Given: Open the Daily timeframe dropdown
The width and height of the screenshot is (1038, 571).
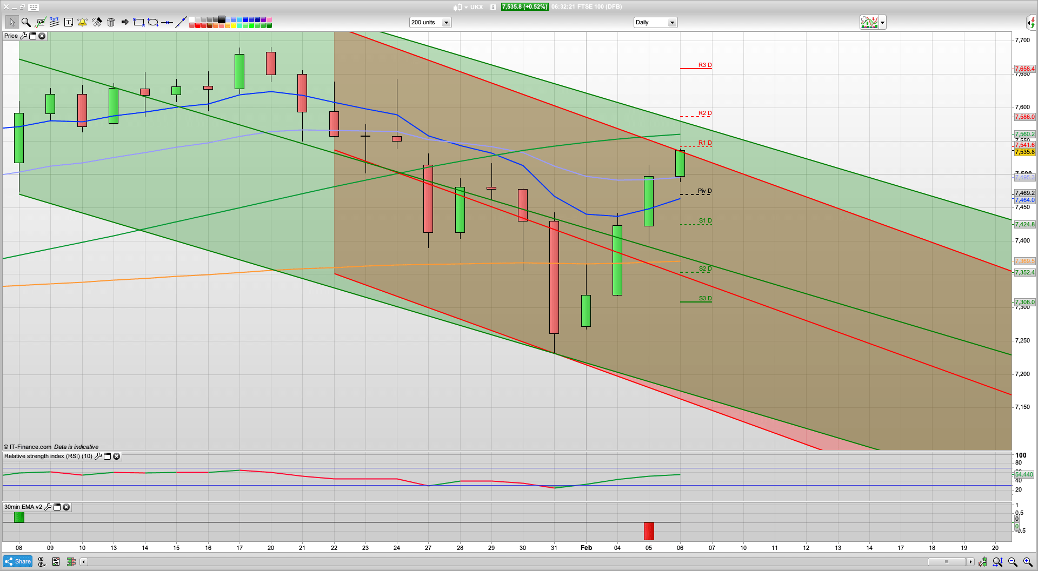Looking at the screenshot, I should coord(672,23).
